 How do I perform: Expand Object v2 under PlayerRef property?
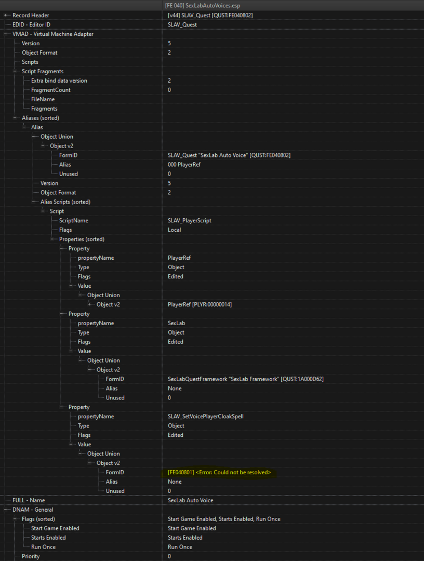click(x=89, y=304)
